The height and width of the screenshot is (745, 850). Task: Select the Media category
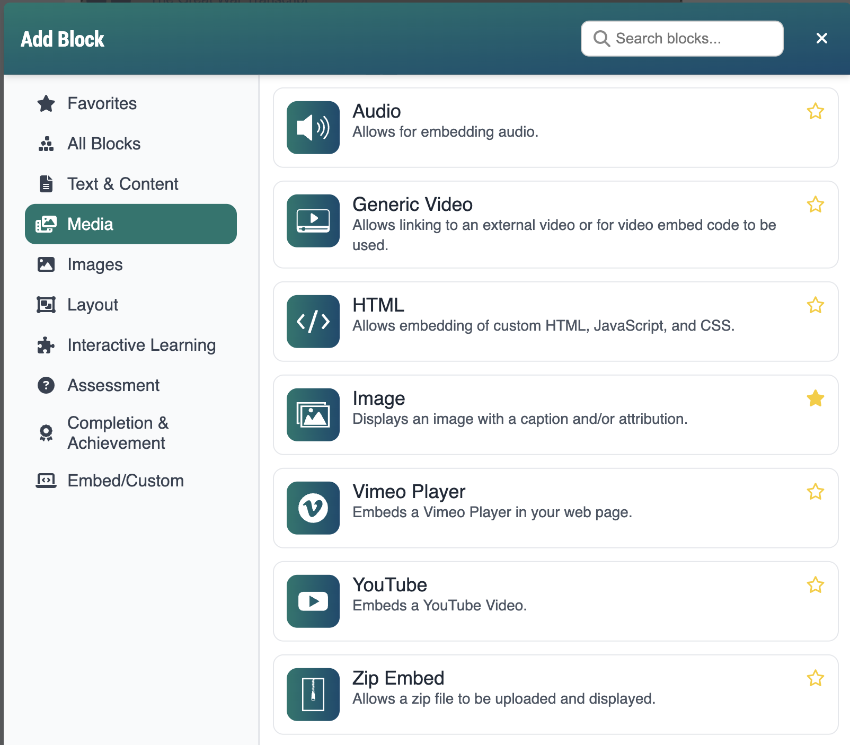click(x=131, y=224)
